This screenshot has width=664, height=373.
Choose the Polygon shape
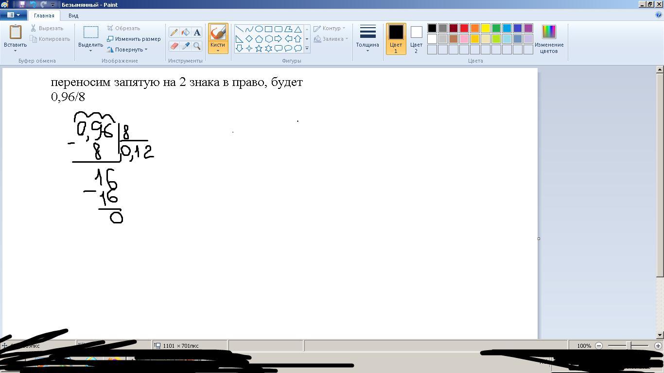[288, 29]
